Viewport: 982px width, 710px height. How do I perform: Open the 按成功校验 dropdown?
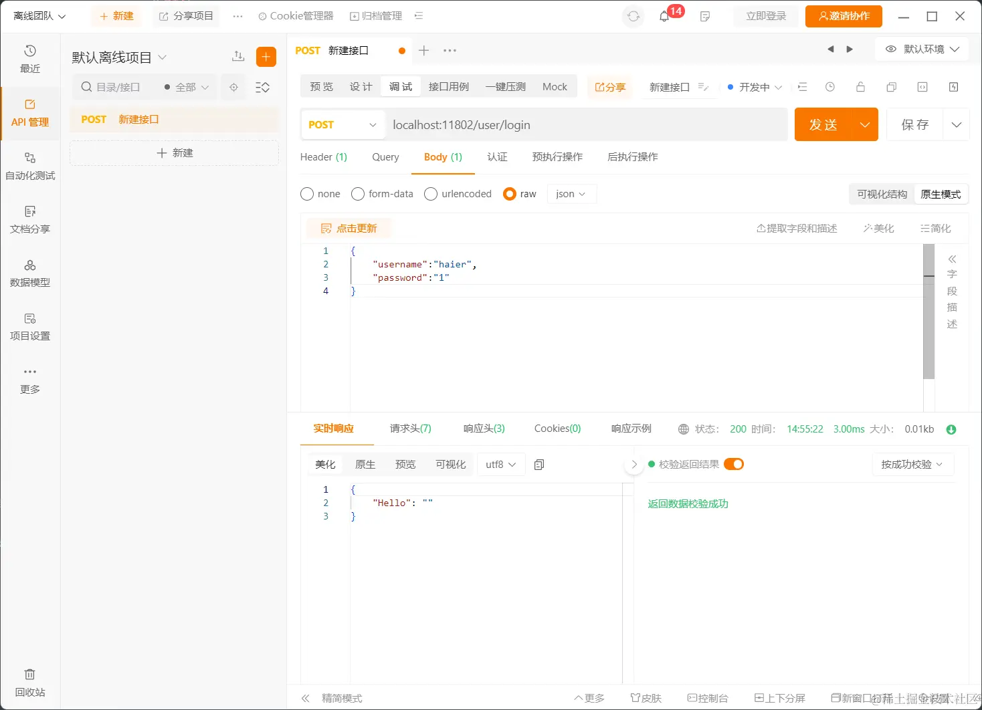click(x=912, y=464)
